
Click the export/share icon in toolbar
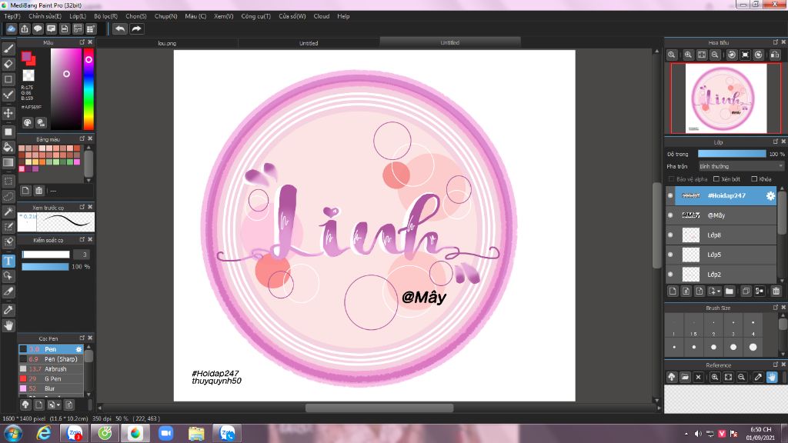(25, 28)
